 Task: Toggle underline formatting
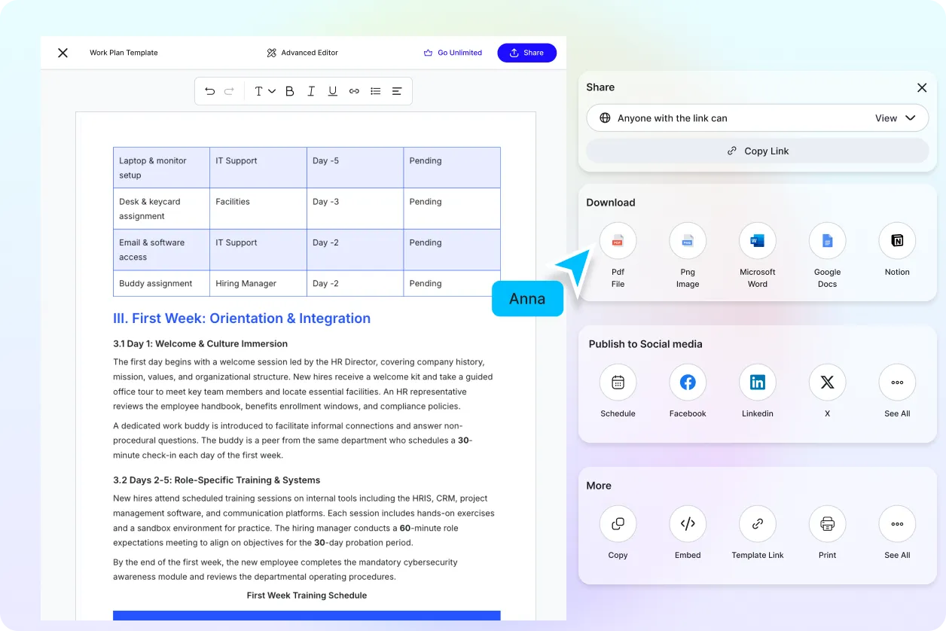(332, 91)
